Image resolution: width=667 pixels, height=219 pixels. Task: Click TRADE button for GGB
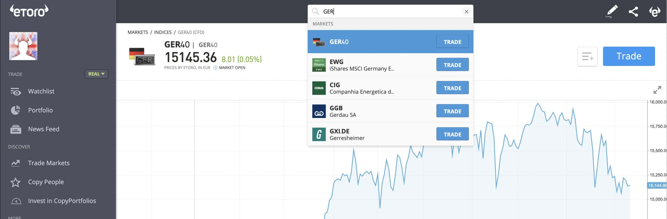tap(452, 111)
